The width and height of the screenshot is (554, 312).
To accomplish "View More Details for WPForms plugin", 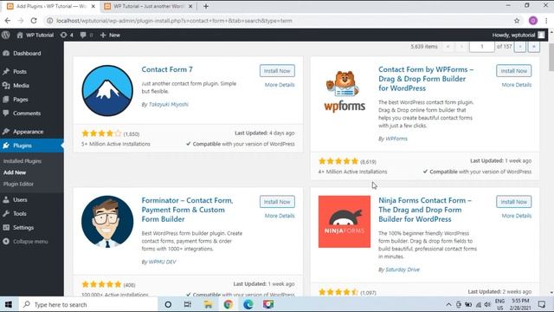I will 517,85.
